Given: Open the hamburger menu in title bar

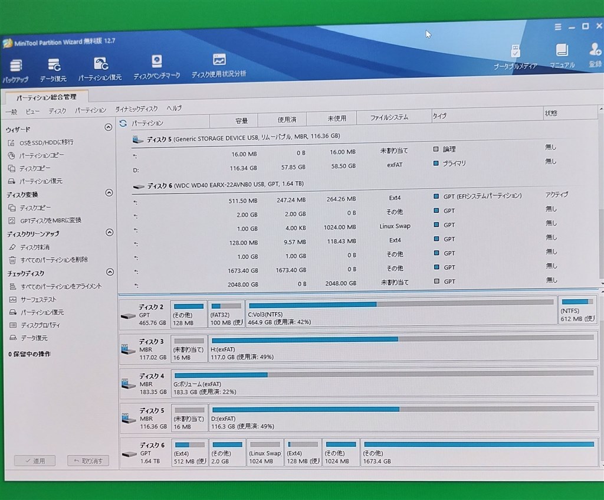Looking at the screenshot, I should pyautogui.click(x=558, y=27).
